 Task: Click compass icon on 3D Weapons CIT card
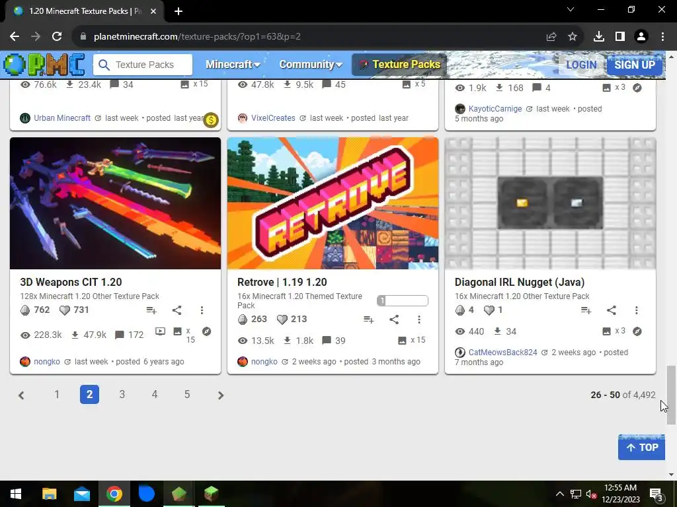pos(206,331)
